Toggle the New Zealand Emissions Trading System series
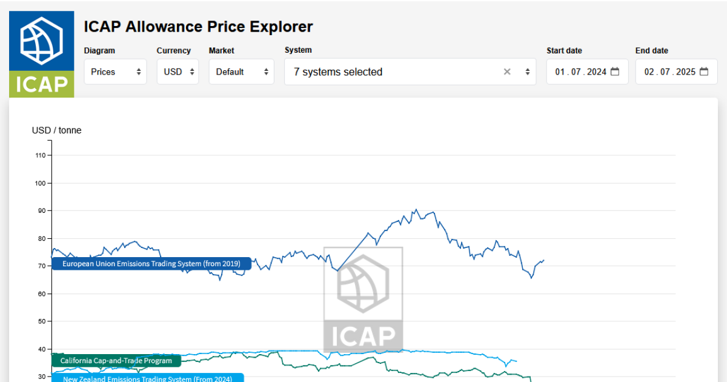 147,378
